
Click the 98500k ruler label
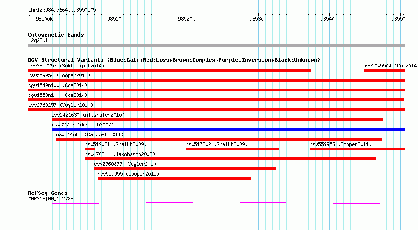(44, 19)
